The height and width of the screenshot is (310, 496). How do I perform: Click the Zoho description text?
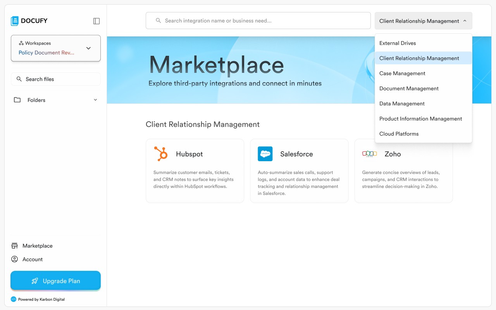pyautogui.click(x=401, y=179)
